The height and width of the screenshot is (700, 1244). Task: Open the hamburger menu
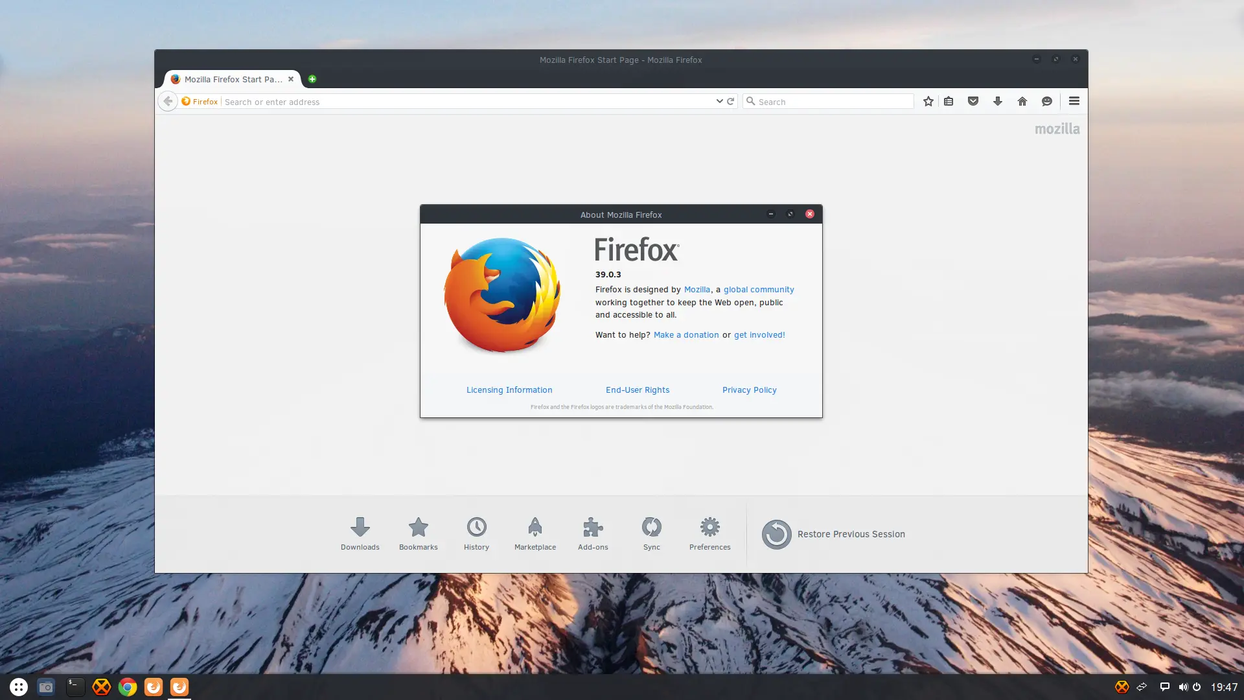(1074, 101)
